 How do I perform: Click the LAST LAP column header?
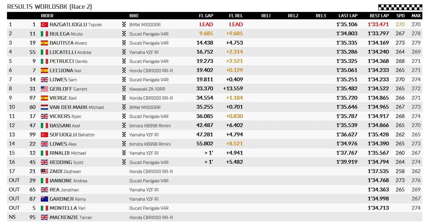click(x=348, y=16)
